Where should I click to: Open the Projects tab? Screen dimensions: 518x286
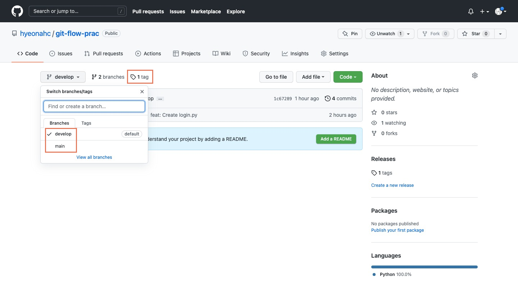pyautogui.click(x=187, y=54)
